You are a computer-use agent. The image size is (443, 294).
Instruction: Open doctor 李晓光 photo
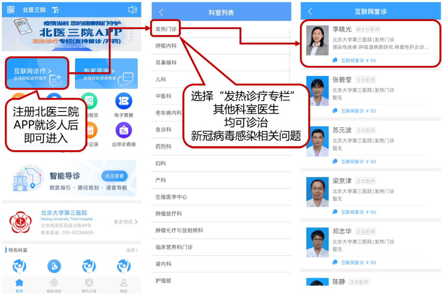tap(317, 40)
